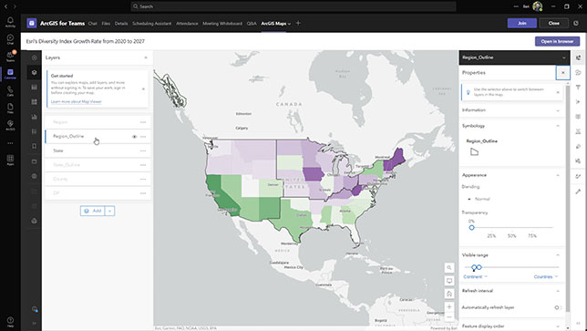Zoom in on the map with plus button

(449, 307)
